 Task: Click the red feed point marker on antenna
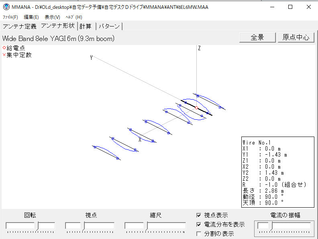click(196, 108)
